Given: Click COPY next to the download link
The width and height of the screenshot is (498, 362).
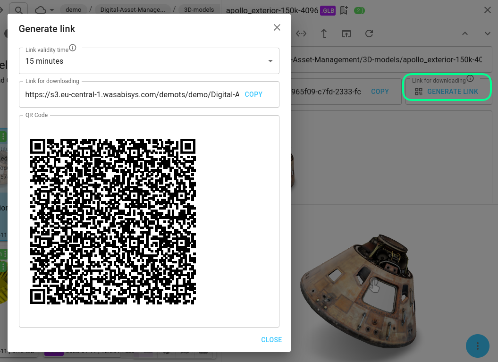Looking at the screenshot, I should click(x=253, y=94).
